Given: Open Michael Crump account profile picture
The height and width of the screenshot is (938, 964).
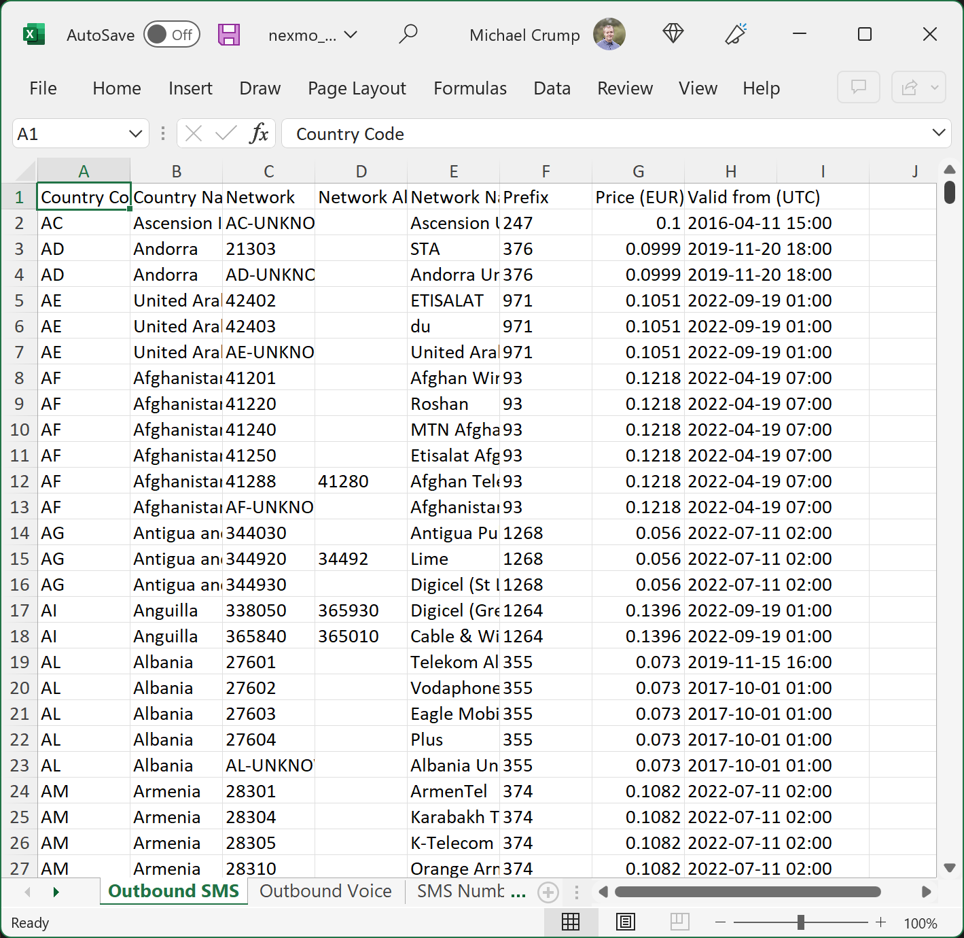Looking at the screenshot, I should point(609,35).
